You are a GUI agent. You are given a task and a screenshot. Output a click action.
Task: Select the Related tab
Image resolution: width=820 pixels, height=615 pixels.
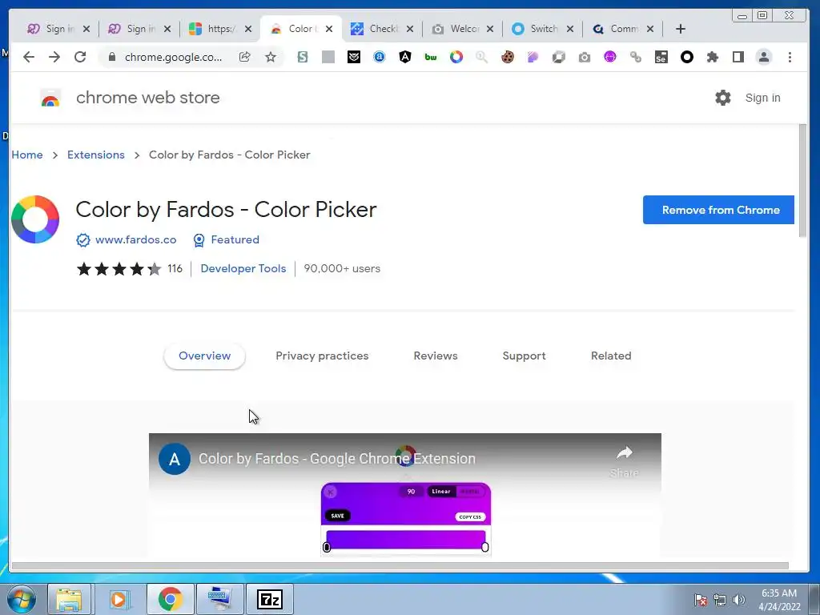click(x=611, y=356)
